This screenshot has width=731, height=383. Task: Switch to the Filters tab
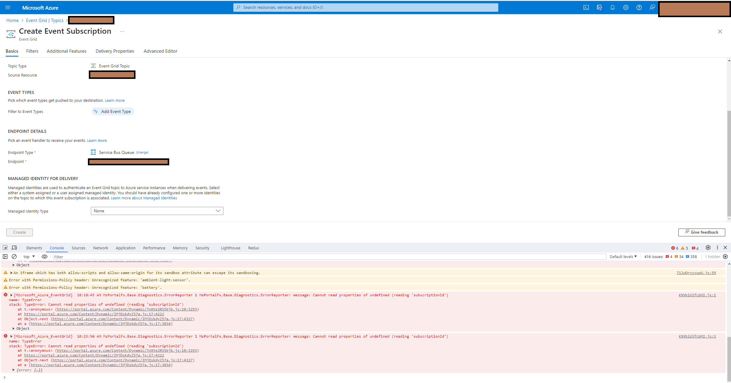pos(32,51)
